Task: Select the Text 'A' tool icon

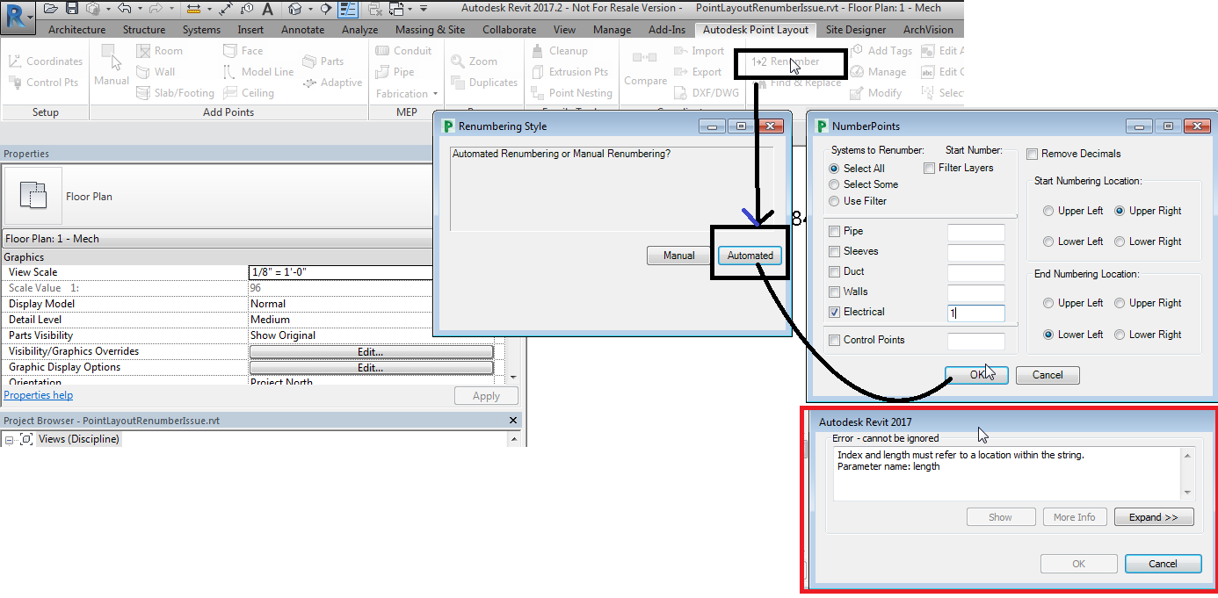Action: [x=267, y=9]
